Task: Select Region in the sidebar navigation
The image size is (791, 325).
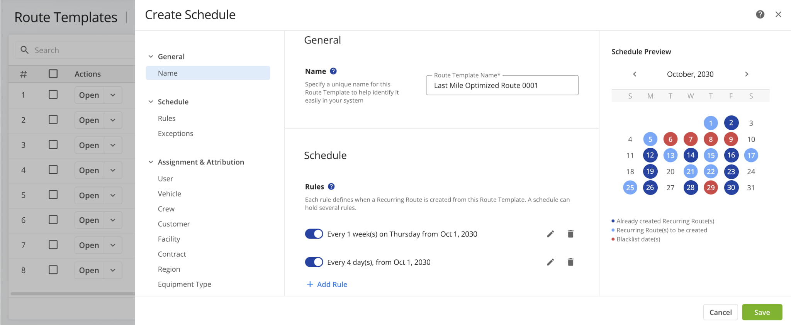Action: coord(169,269)
